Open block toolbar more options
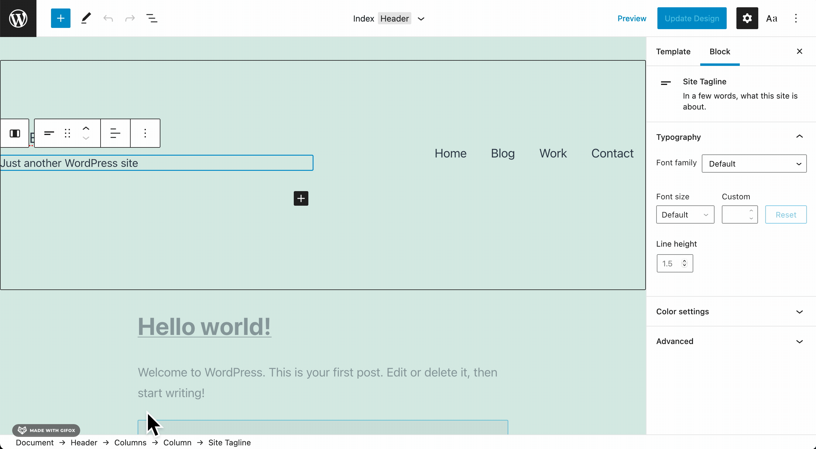Viewport: 816px width, 449px height. [x=145, y=133]
